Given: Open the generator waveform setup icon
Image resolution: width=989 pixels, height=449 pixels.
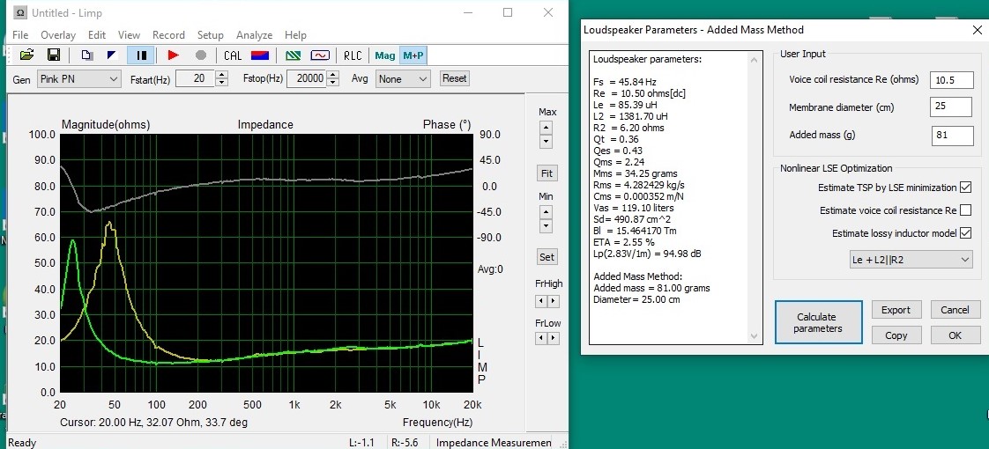Looking at the screenshot, I should pyautogui.click(x=320, y=55).
